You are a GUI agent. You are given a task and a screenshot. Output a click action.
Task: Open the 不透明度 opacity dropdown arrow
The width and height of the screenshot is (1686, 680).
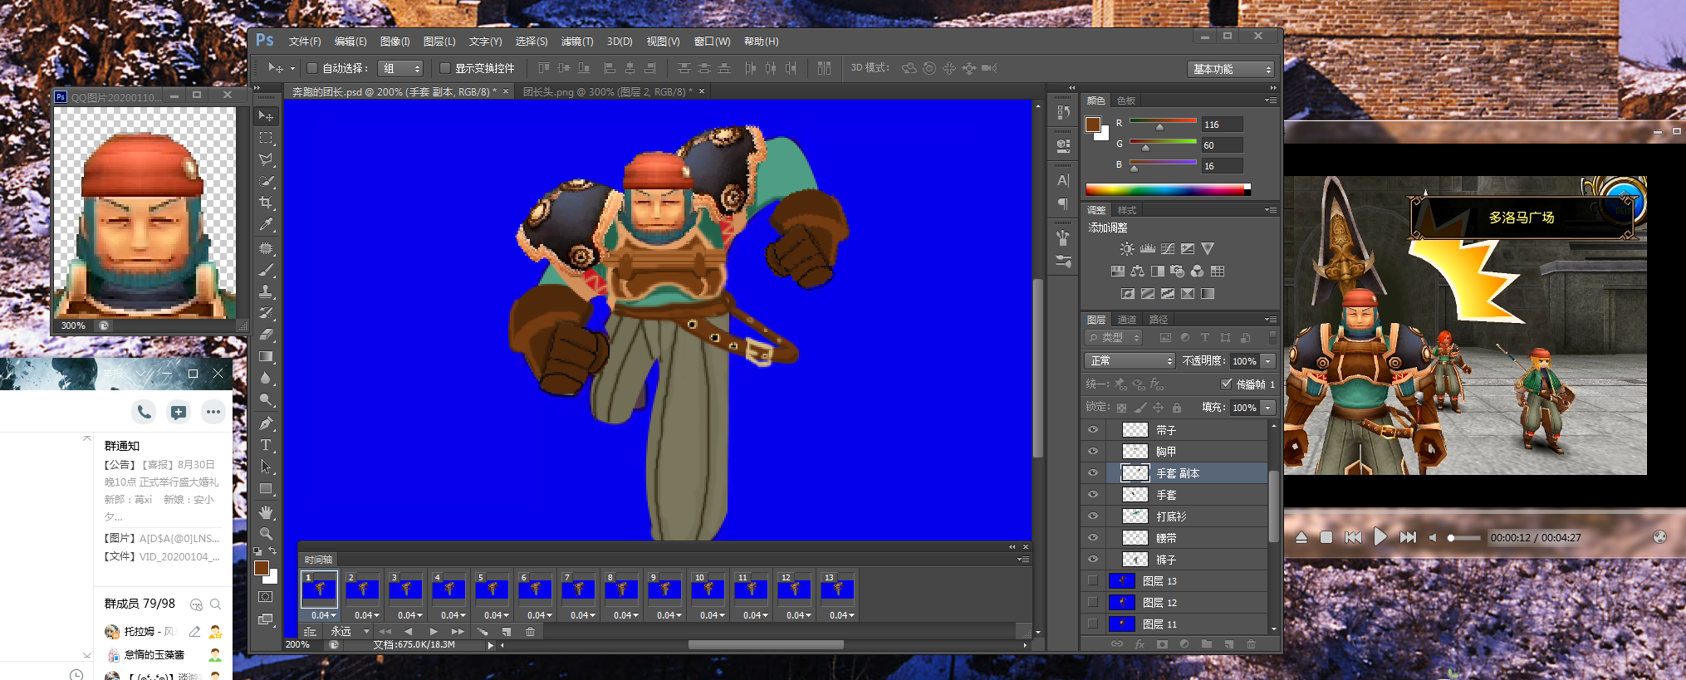point(1268,361)
